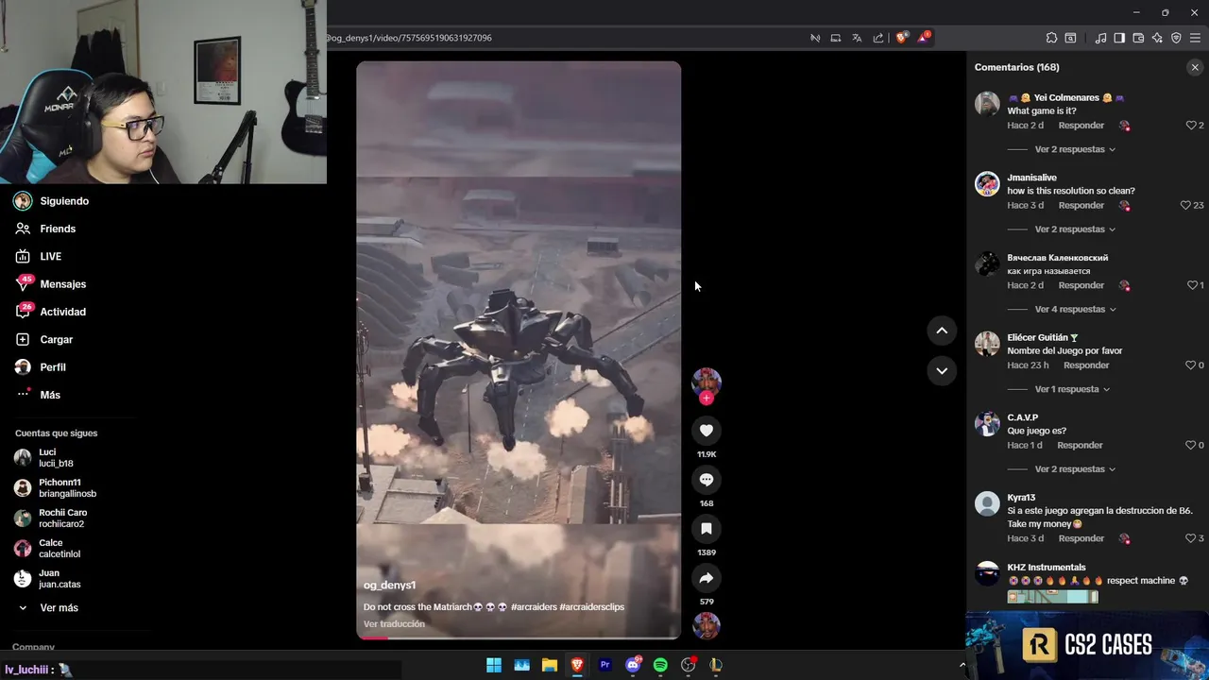
Task: Reply to Yei Colmenares' comment
Action: (x=1081, y=126)
